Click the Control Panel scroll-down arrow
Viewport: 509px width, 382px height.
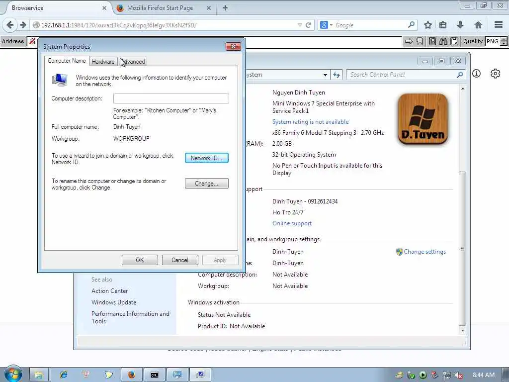pos(463,331)
